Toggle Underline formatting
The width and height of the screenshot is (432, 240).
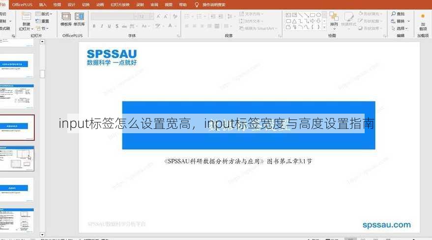[x=110, y=26]
